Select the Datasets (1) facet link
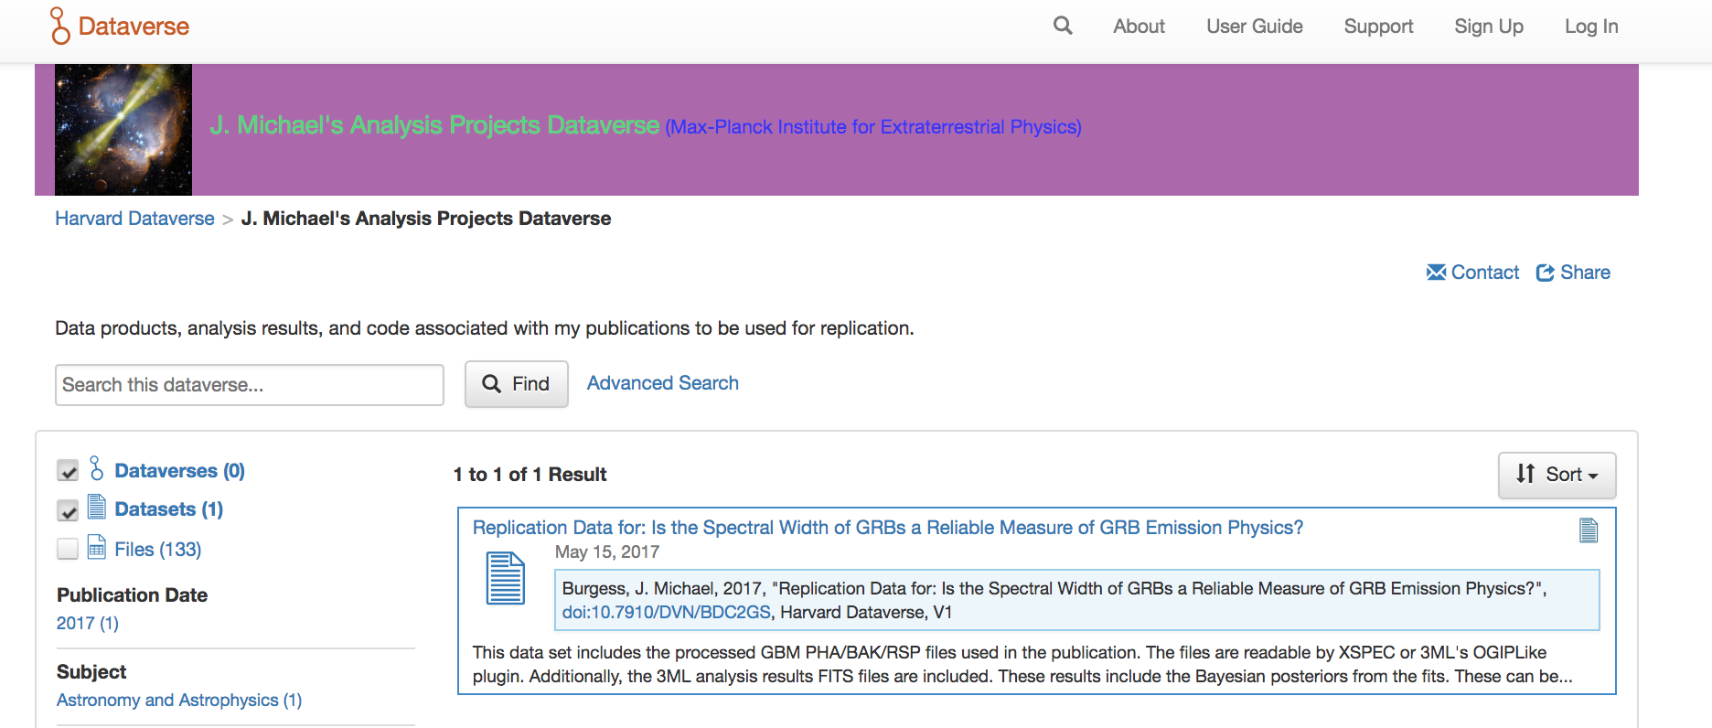 [169, 509]
